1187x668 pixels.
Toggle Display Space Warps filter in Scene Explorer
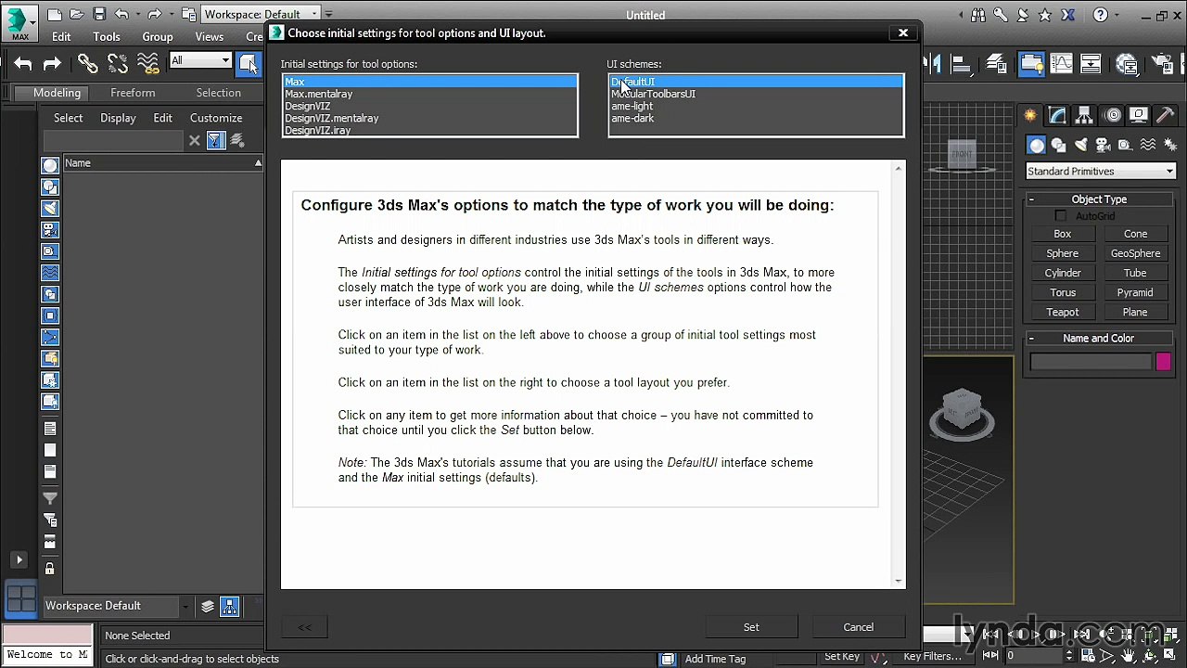(50, 273)
